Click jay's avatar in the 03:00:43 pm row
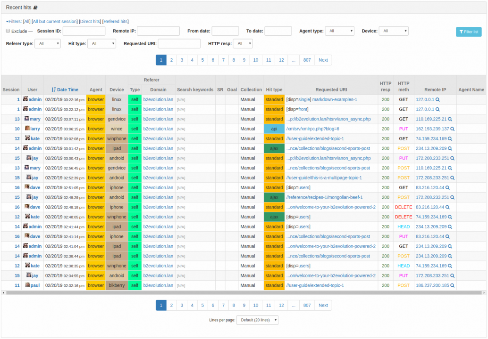Viewport: 488px width, 339px height. (x=29, y=157)
